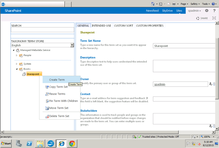Open the SkyDrive link
This screenshot has height=148, width=219.
(167, 11)
